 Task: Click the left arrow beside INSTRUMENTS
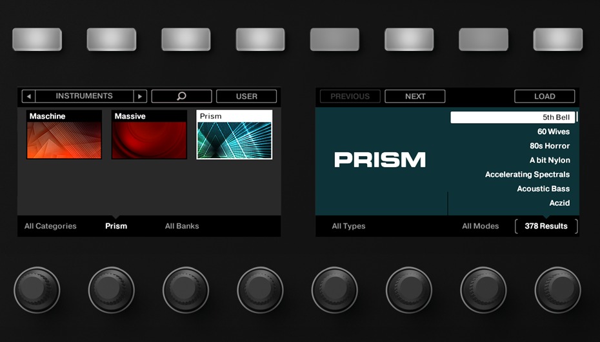tap(28, 96)
